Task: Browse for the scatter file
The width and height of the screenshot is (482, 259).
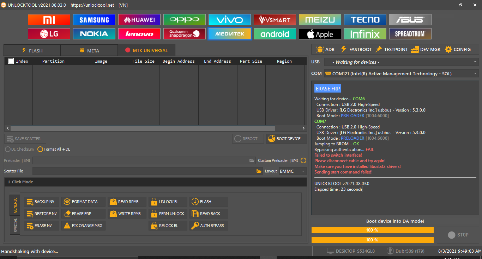Action: (x=259, y=171)
